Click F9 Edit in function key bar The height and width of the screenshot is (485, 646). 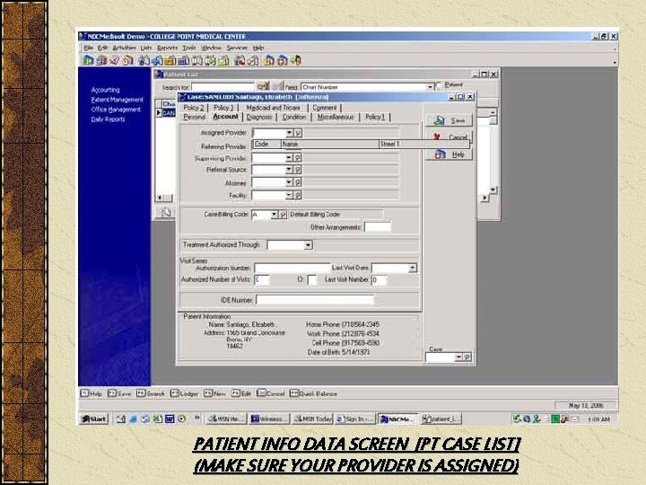tap(241, 393)
